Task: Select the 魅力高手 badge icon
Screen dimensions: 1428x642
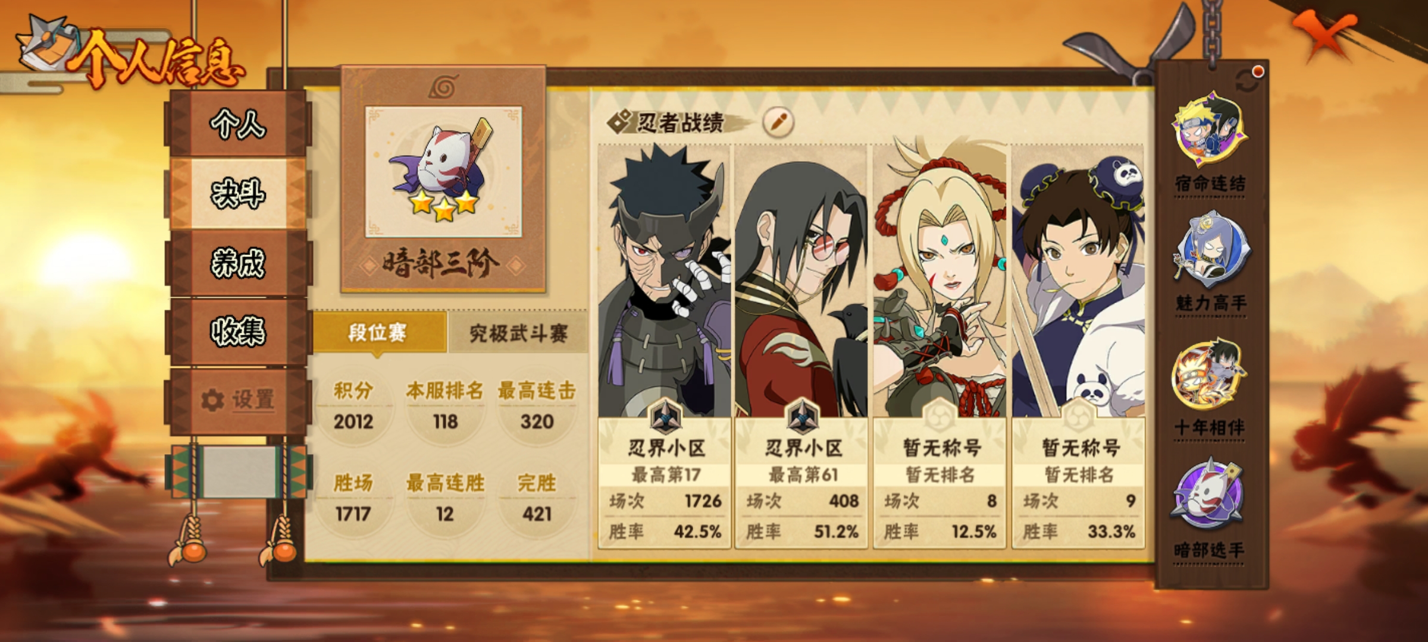Action: [1211, 251]
